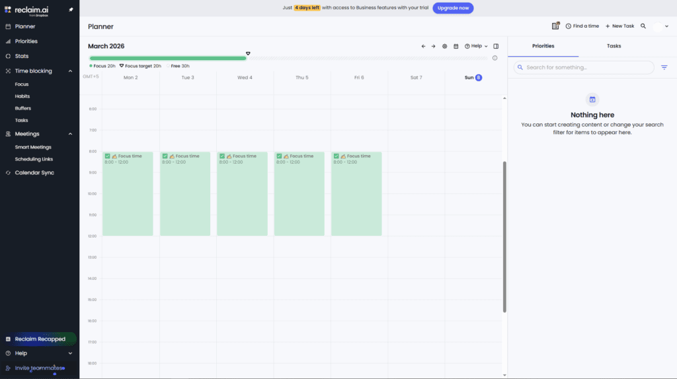Switch to the Priorities tab

coord(543,46)
